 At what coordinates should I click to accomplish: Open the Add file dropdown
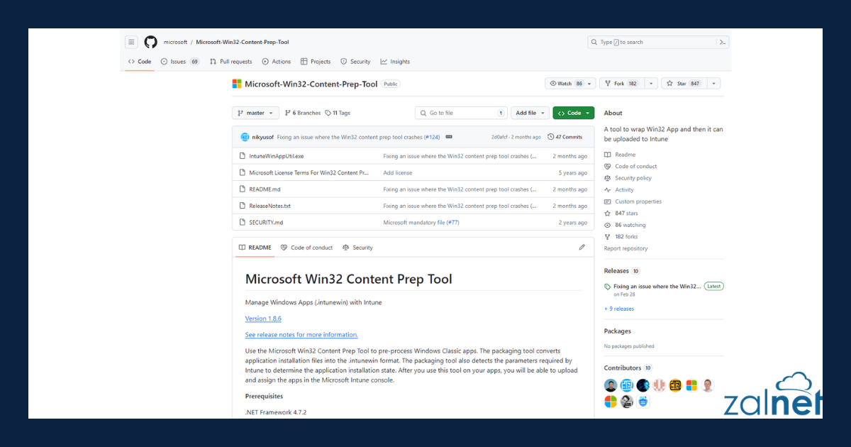coord(531,113)
